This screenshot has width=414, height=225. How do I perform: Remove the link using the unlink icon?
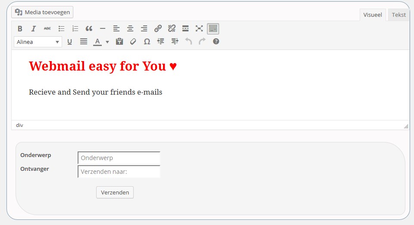[x=172, y=28]
